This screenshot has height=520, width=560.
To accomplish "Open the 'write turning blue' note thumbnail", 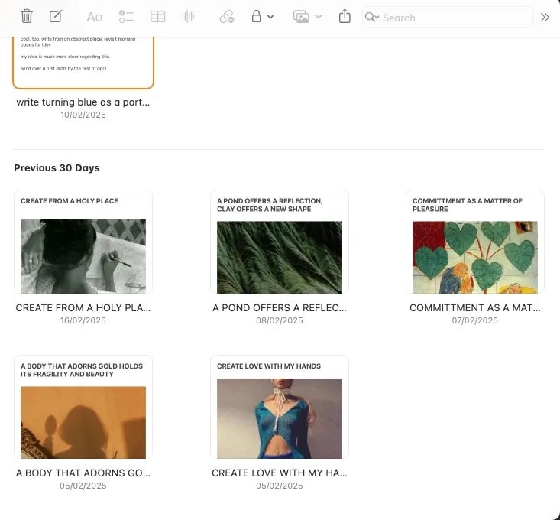I will point(83,62).
